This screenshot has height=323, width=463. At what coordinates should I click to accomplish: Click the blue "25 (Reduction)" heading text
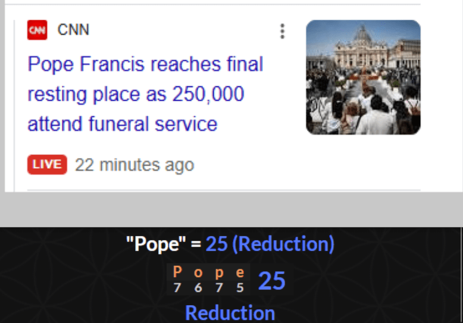coord(270,244)
